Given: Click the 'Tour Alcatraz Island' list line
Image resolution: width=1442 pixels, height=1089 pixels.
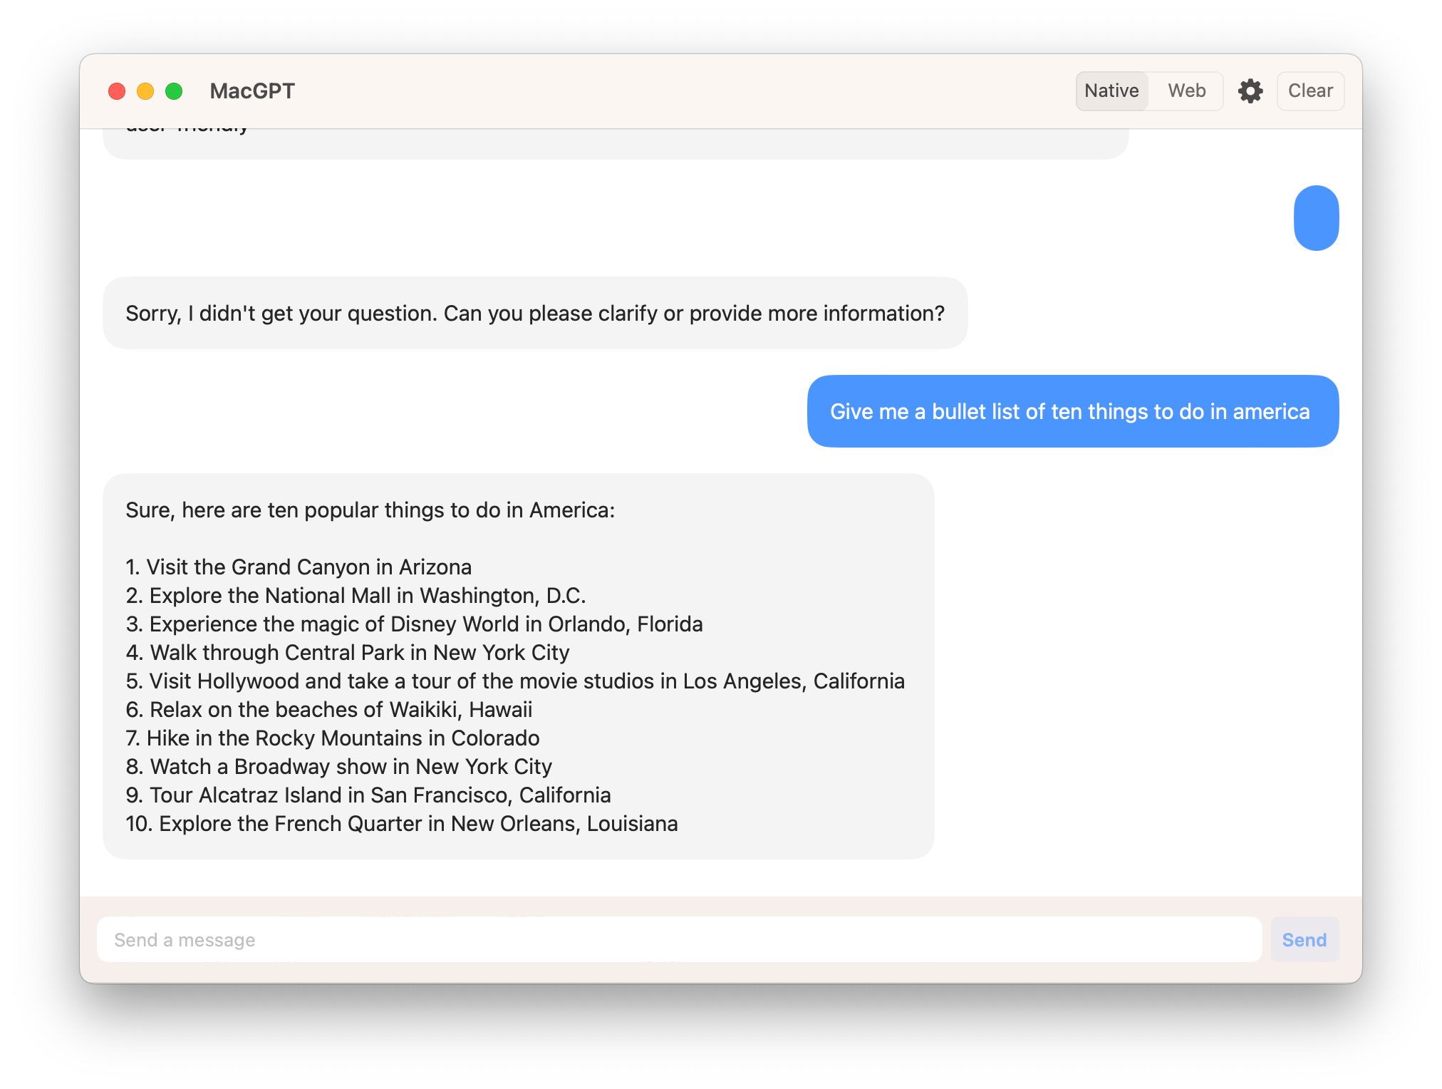Looking at the screenshot, I should pyautogui.click(x=368, y=795).
